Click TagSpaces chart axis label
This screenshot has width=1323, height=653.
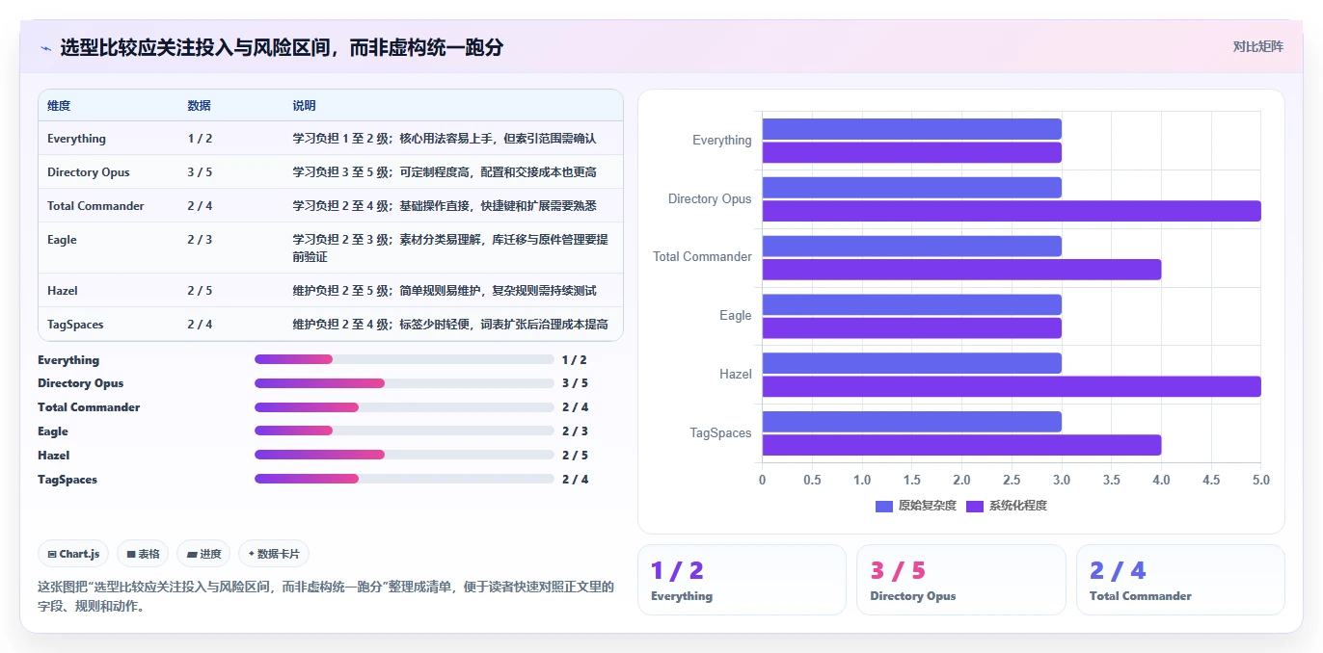[x=720, y=433]
